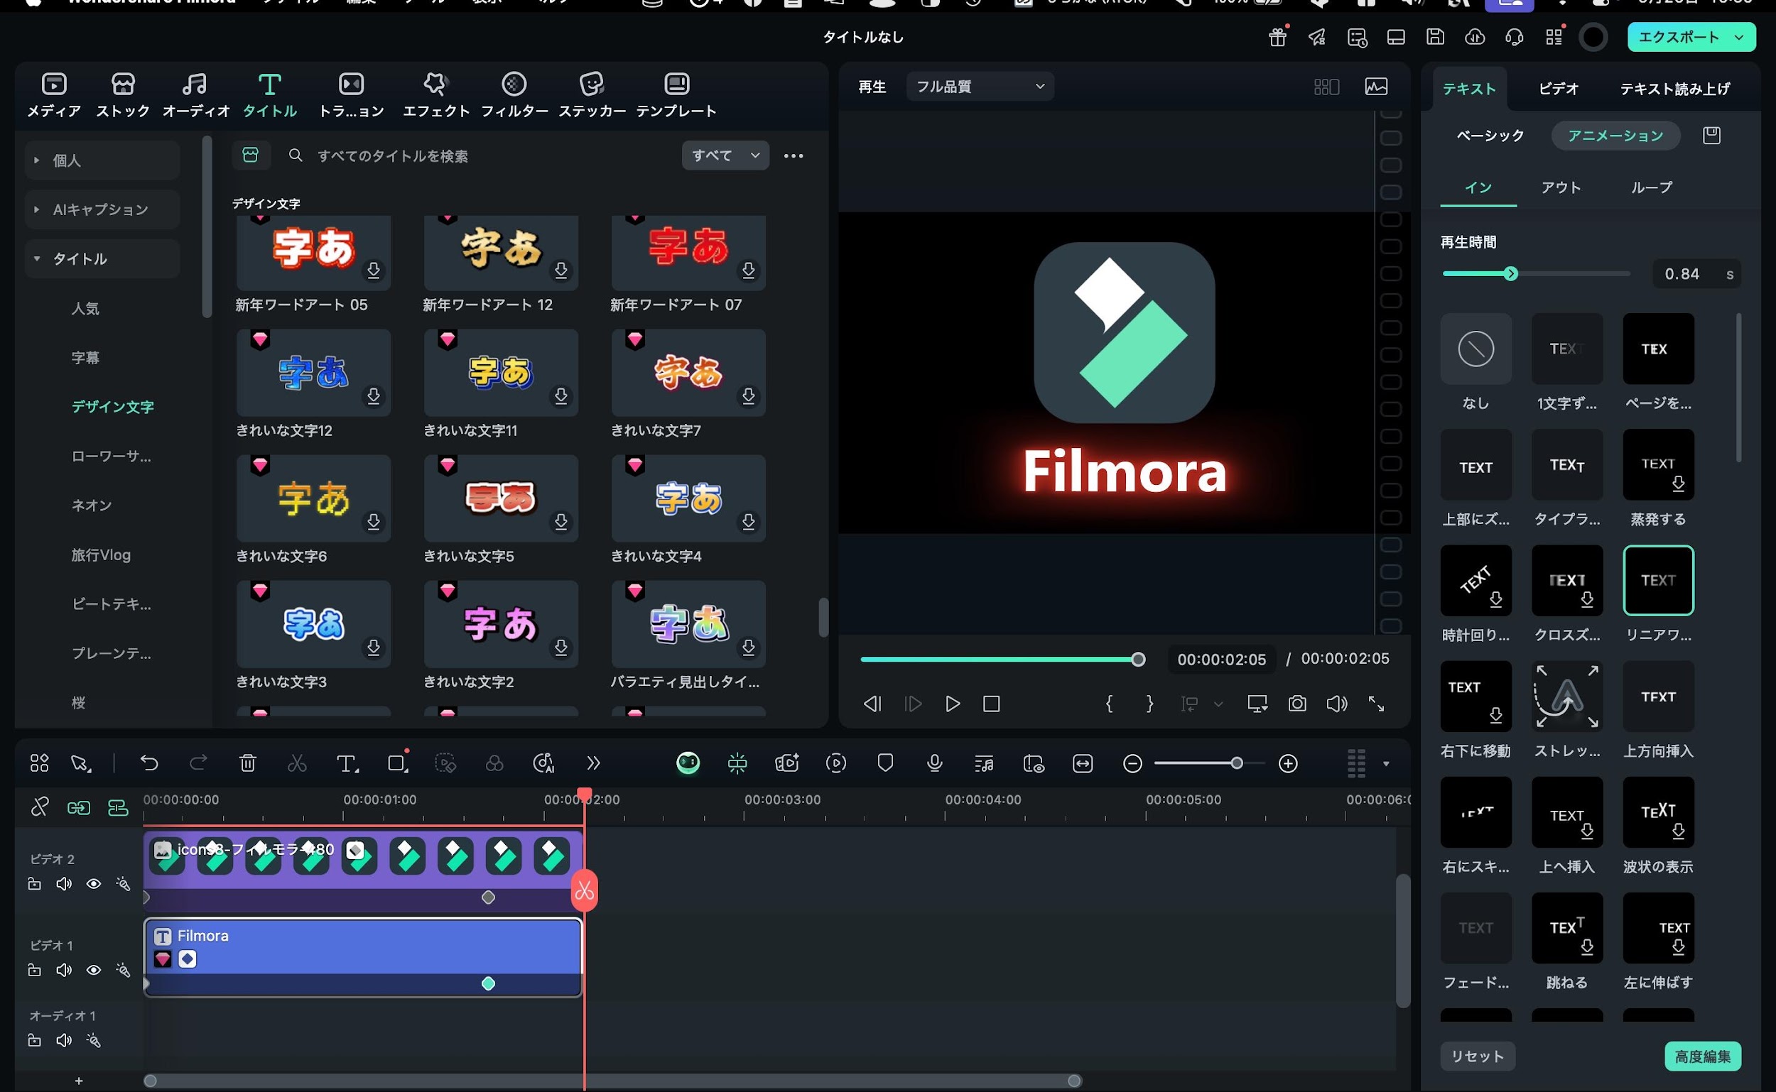Open the Stickers library icon
Screen dimensions: 1776x1092
click(x=592, y=84)
